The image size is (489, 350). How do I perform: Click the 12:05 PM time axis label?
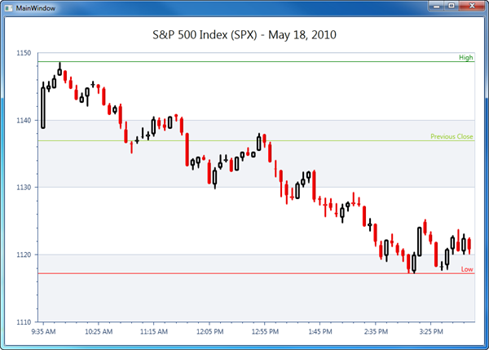[209, 331]
